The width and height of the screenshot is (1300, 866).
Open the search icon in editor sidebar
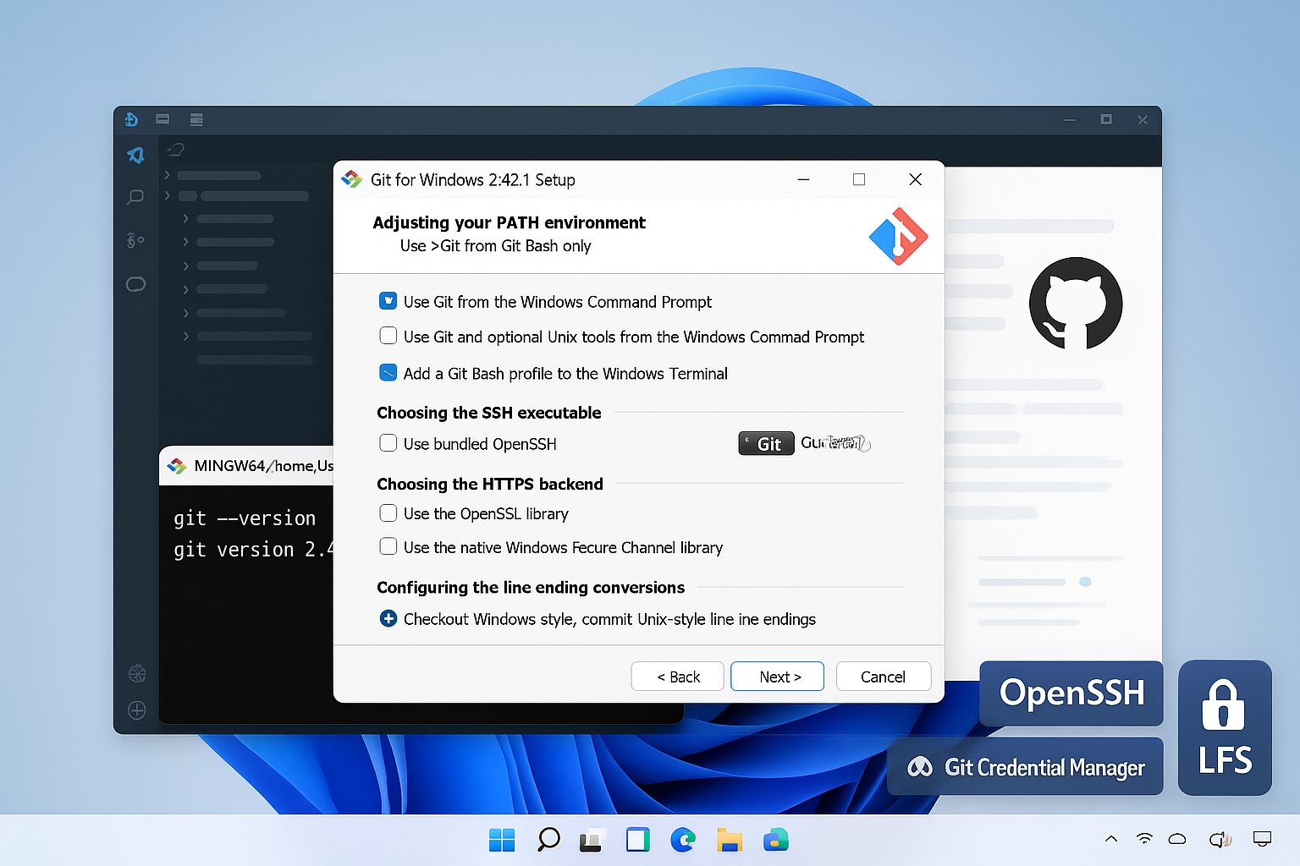[x=135, y=197]
